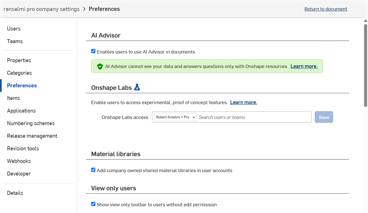Go to Numbering schemes
The width and height of the screenshot is (368, 213).
31,123
